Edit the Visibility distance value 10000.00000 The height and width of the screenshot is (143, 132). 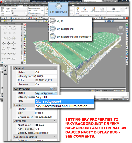[46, 133]
